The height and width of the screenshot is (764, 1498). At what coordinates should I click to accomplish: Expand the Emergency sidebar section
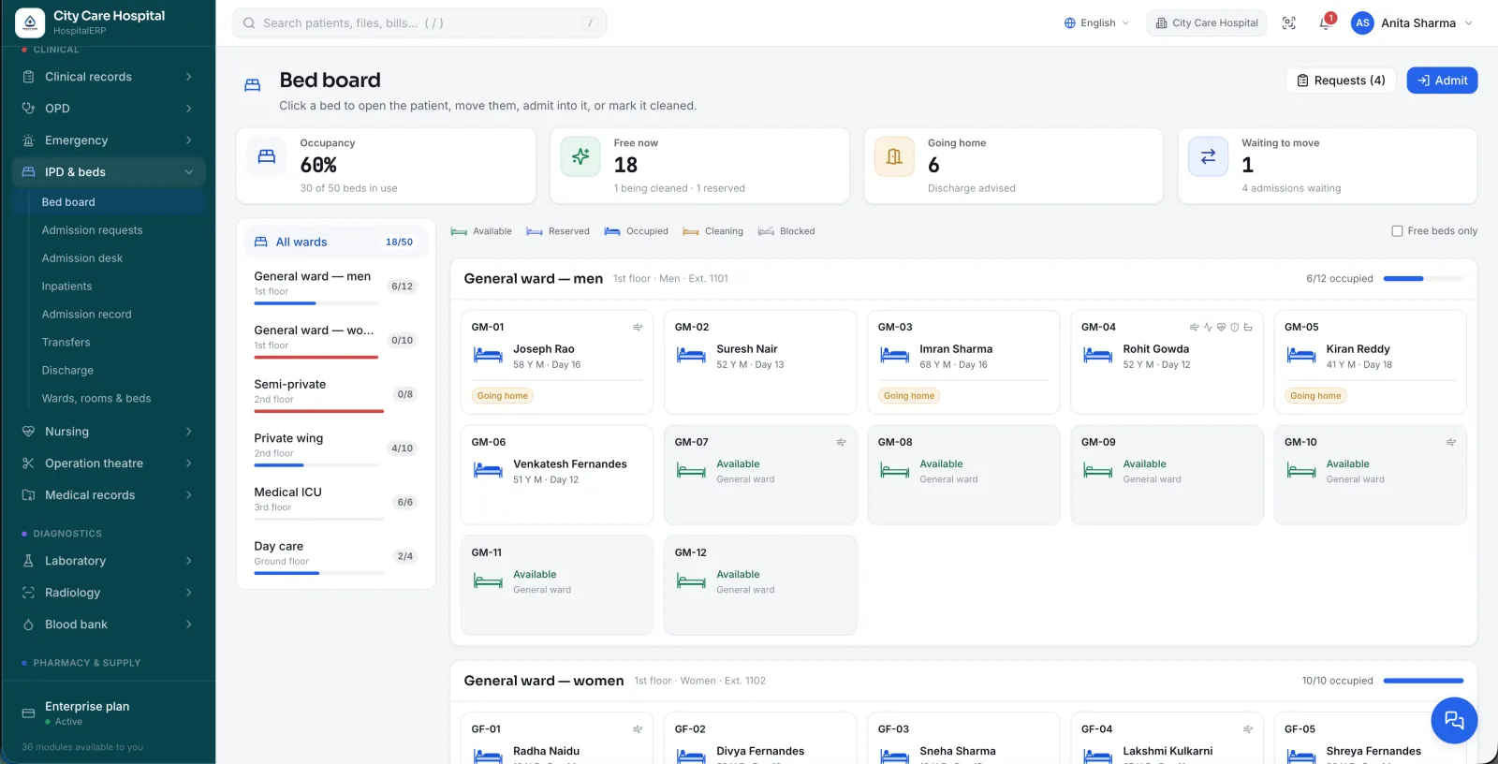pos(108,140)
